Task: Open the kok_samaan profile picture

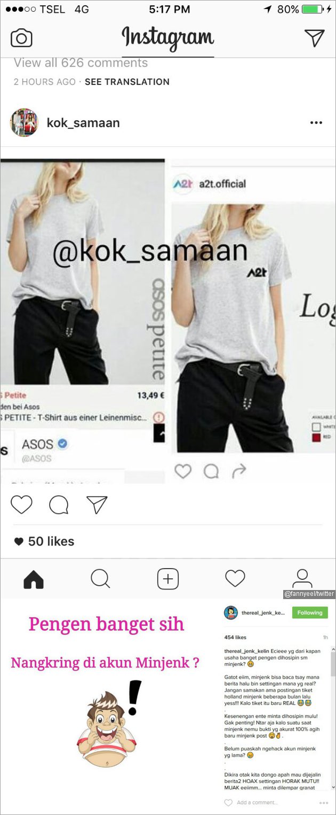Action: pyautogui.click(x=24, y=122)
